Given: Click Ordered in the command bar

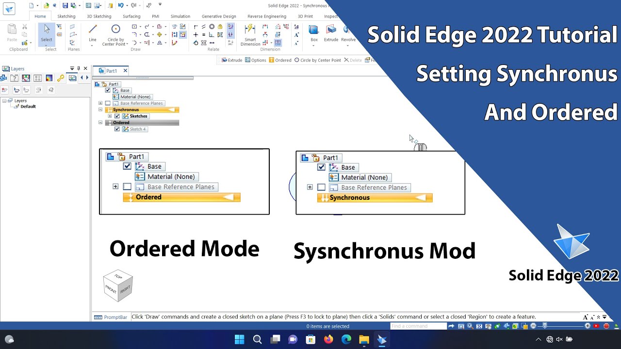Looking at the screenshot, I should pos(280,60).
